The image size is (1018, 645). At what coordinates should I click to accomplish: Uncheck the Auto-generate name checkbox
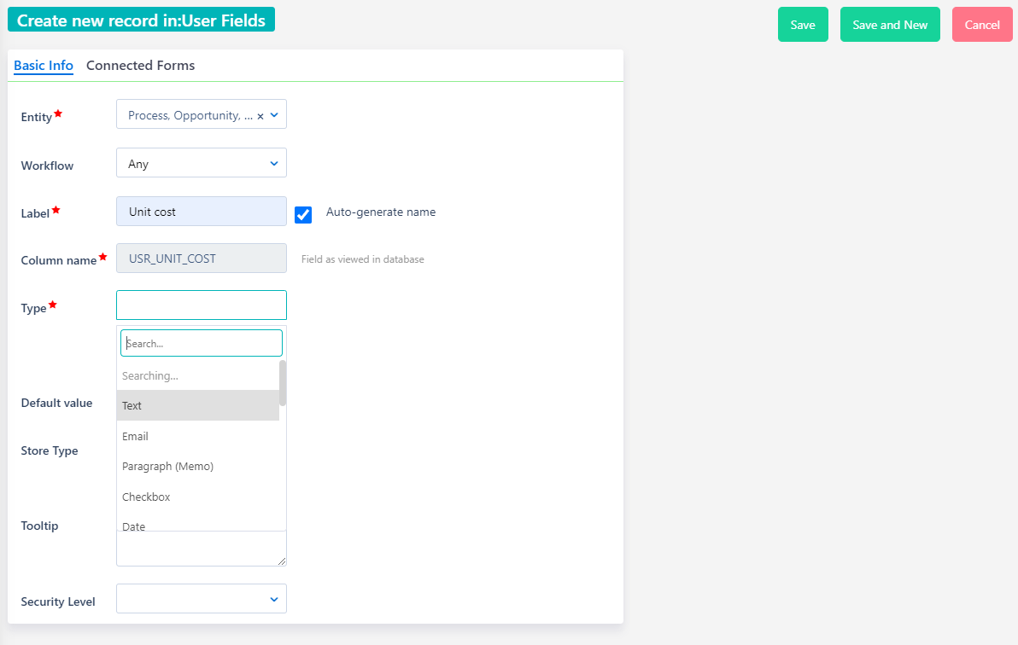(x=303, y=214)
